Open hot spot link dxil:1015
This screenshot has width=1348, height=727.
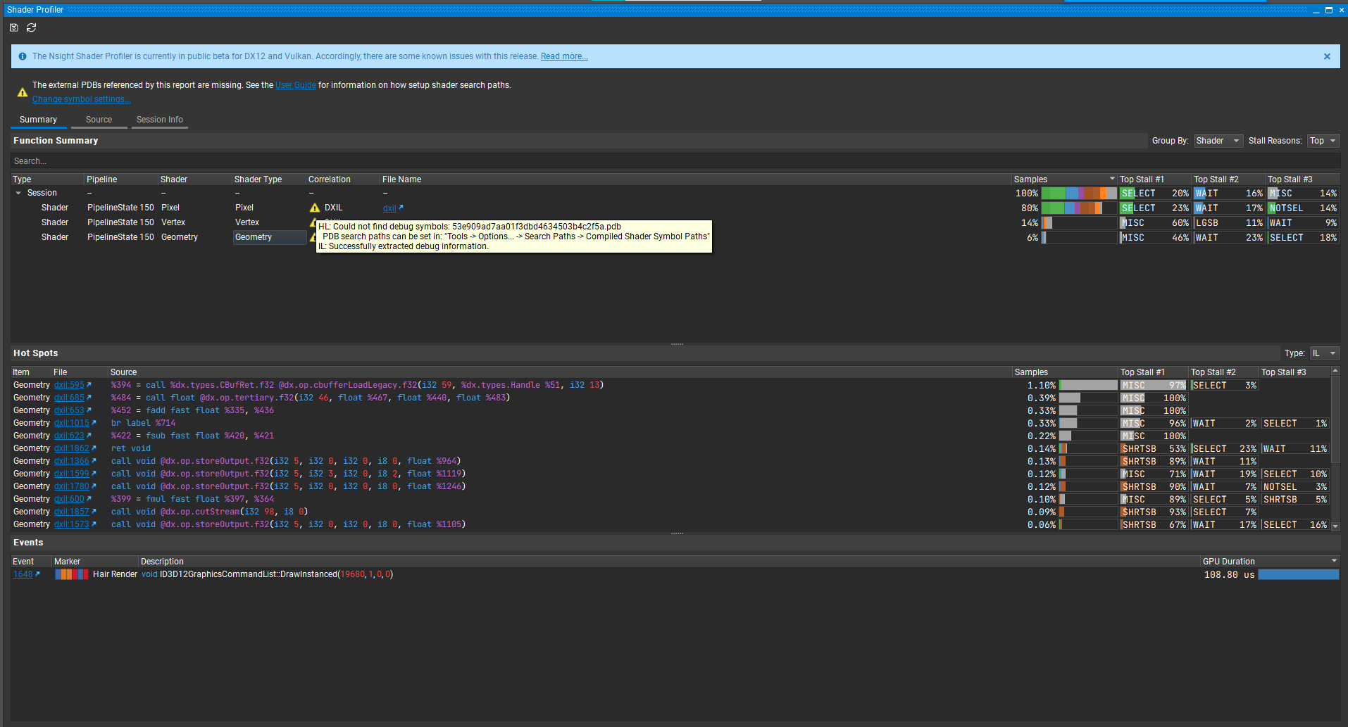(x=72, y=423)
